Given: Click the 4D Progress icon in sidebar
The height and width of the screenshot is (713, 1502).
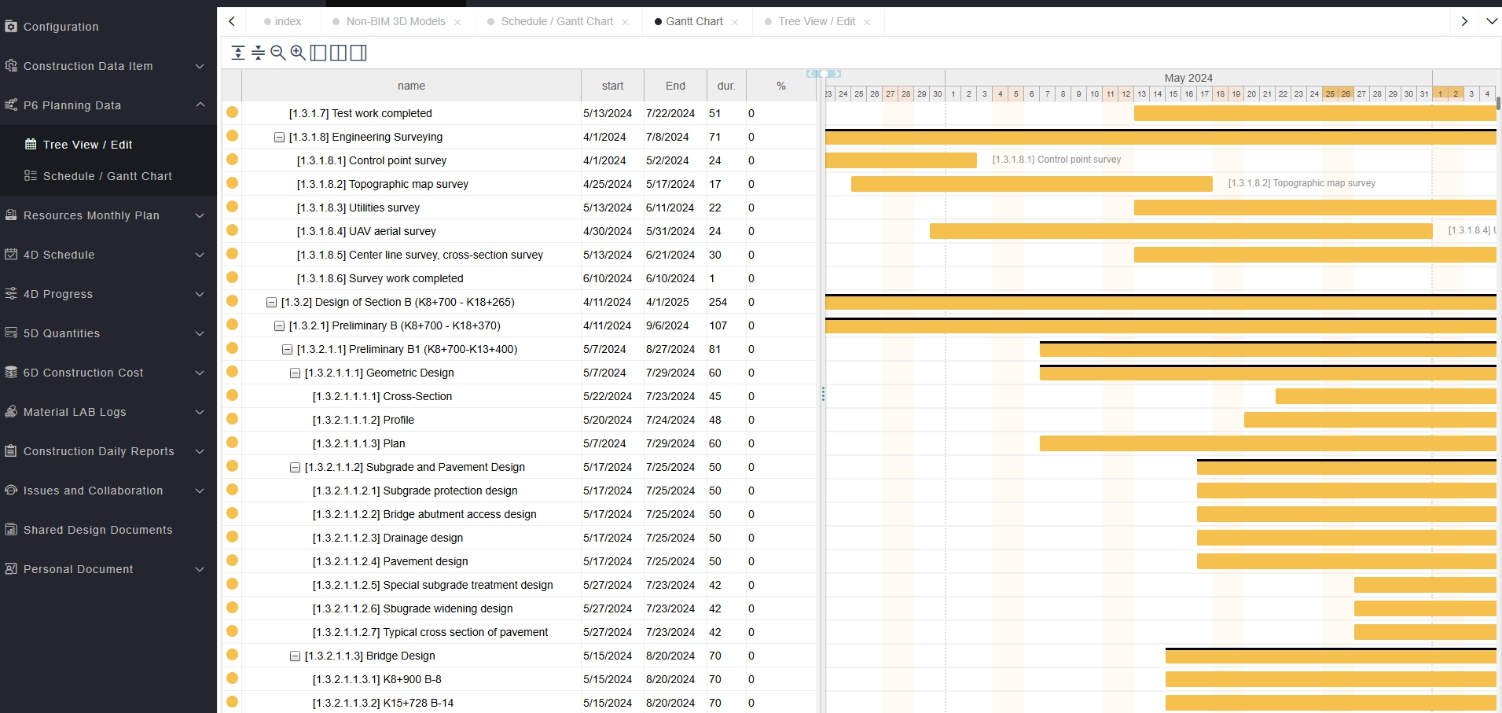Looking at the screenshot, I should coord(11,293).
